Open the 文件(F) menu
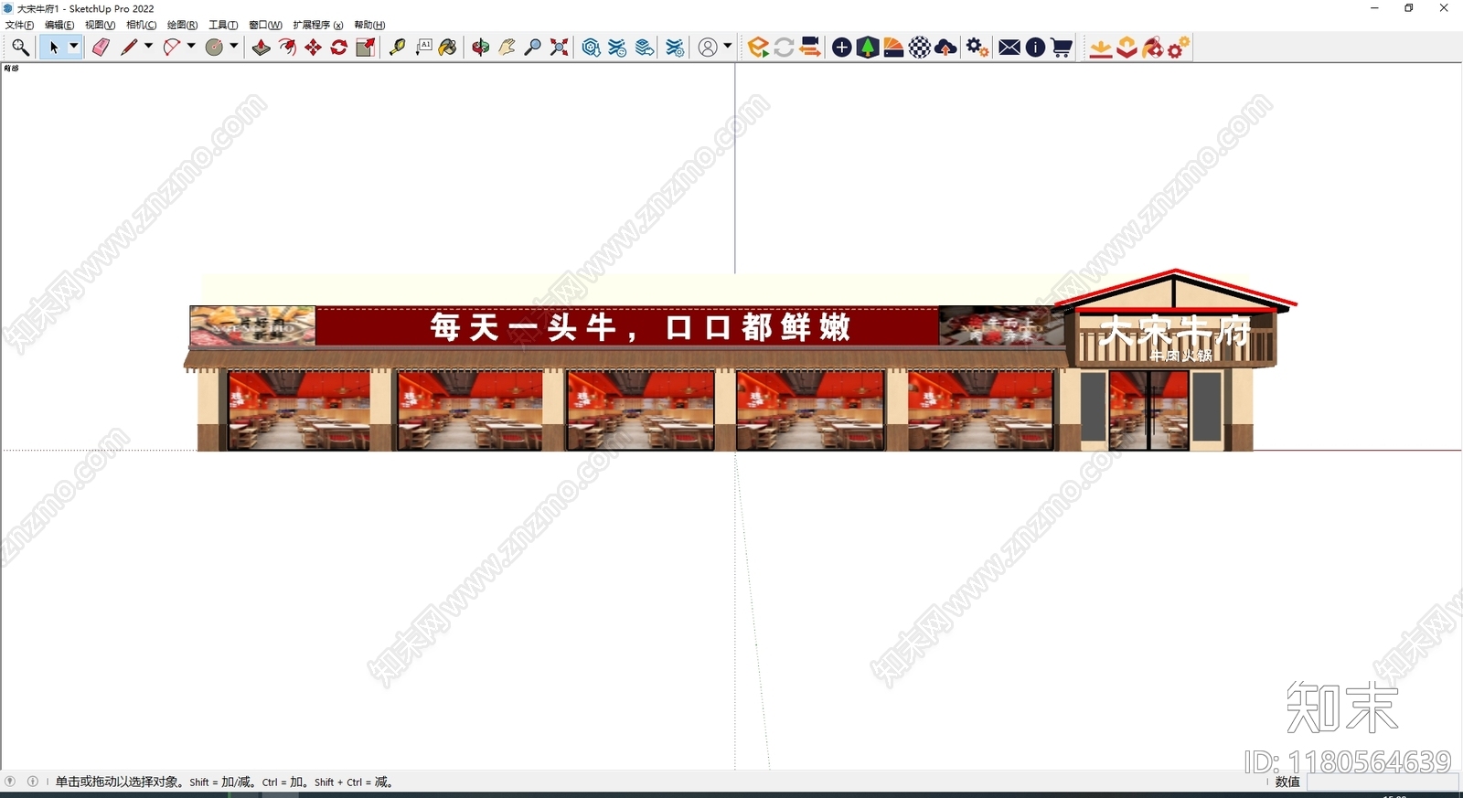 [19, 26]
